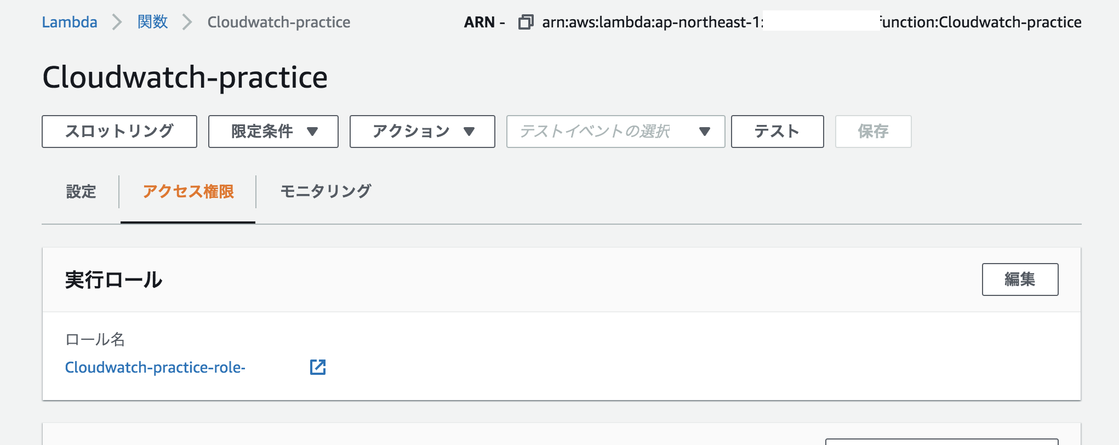
Task: Expand the 限定条件 dropdown arrow
Action: (313, 132)
